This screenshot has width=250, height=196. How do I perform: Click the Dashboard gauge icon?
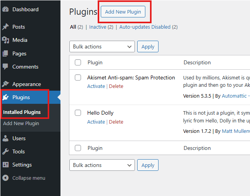coord(5,9)
